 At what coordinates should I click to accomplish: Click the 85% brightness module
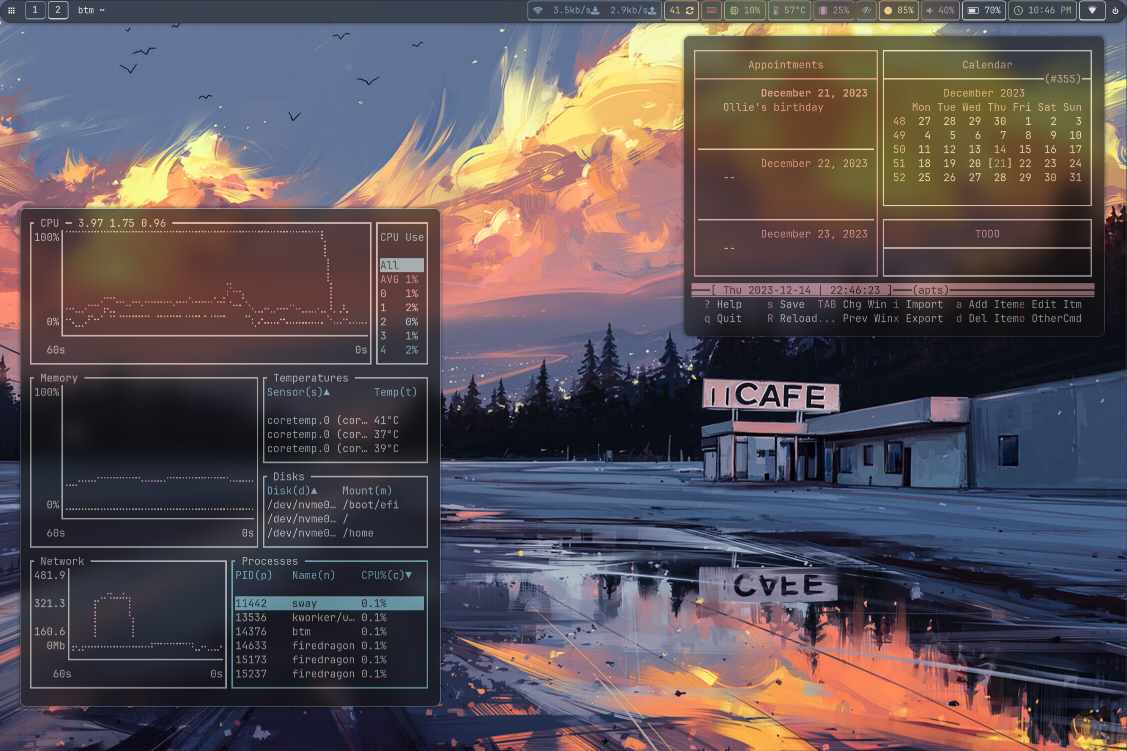(898, 10)
